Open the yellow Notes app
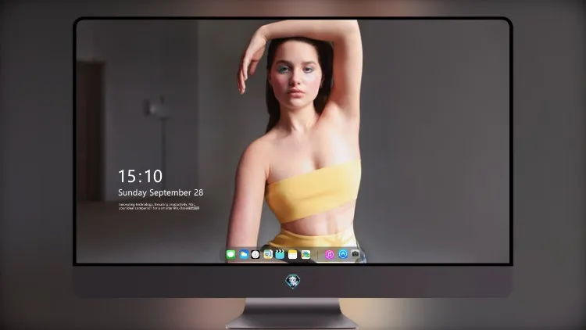This screenshot has width=586, height=330. pyautogui.click(x=293, y=254)
